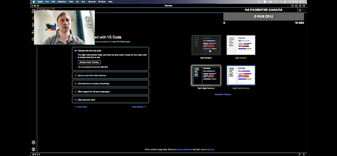Open the Wi-Fi status menu
This screenshot has height=156, width=337.
pyautogui.click(x=276, y=2)
